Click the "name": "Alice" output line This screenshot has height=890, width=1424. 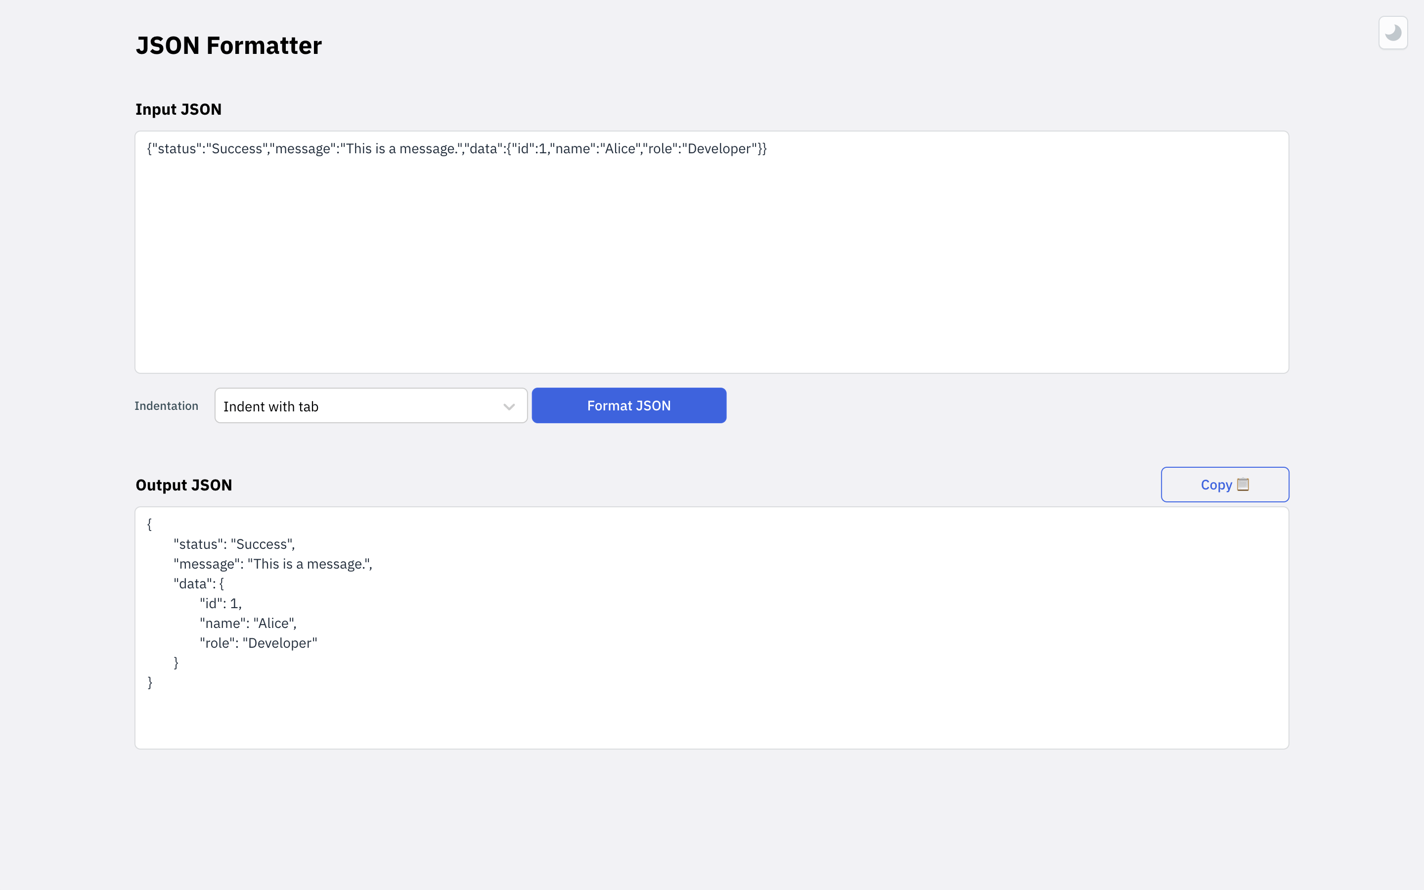coord(248,623)
